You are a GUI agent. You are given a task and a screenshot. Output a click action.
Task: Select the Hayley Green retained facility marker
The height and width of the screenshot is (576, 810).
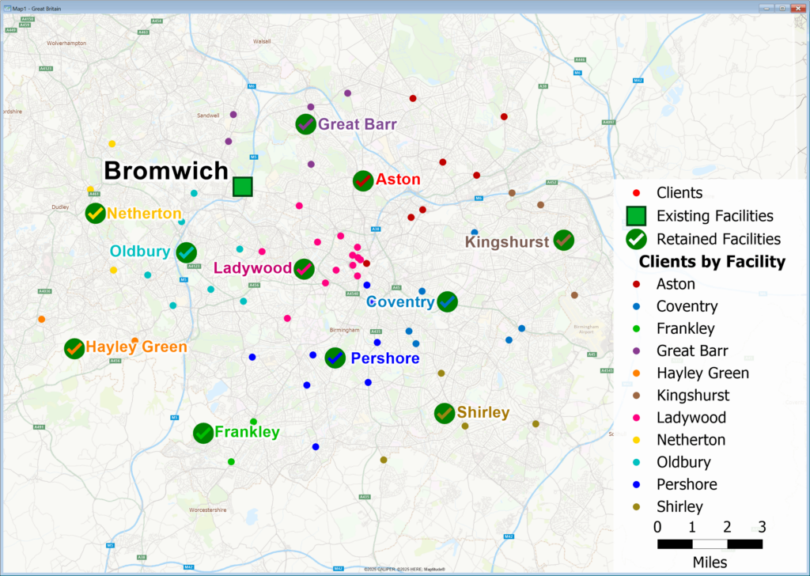click(x=74, y=349)
